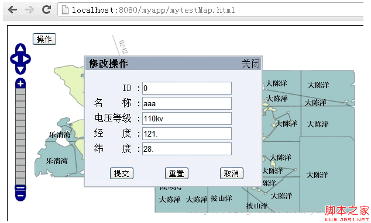Click the road label 0242
This screenshot has height=223, width=371.
click(123, 47)
